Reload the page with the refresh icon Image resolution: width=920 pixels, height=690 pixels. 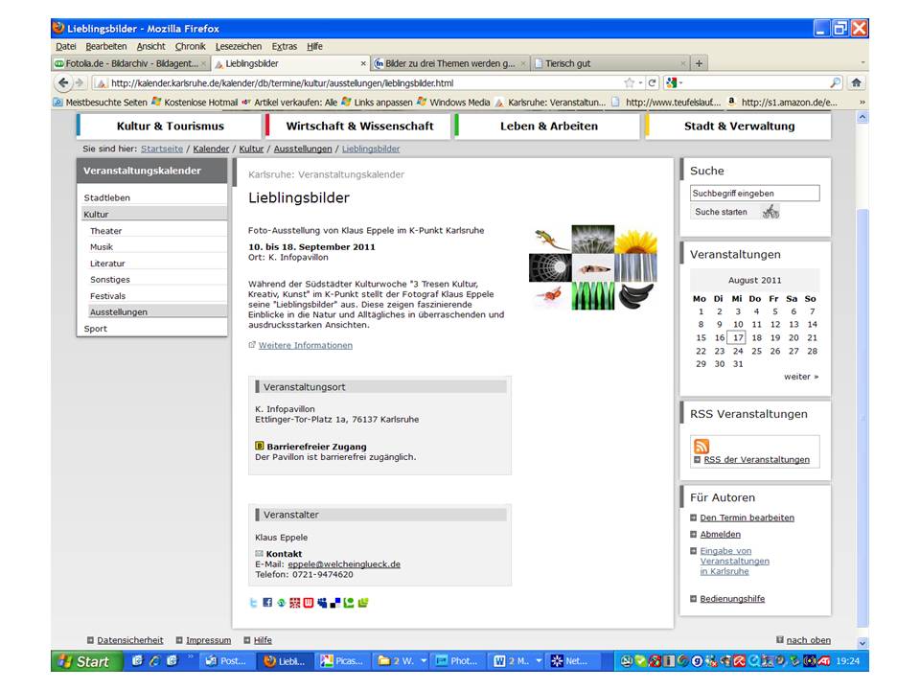point(652,83)
